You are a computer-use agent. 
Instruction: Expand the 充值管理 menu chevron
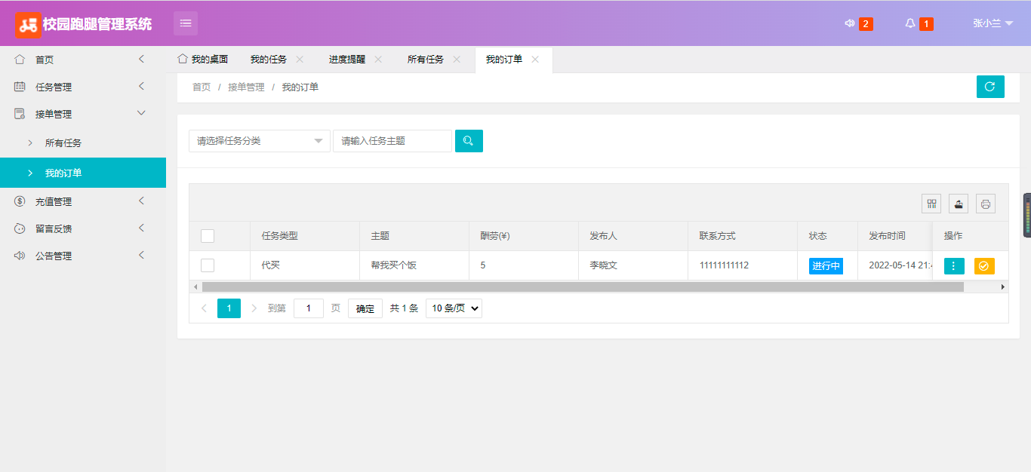141,201
